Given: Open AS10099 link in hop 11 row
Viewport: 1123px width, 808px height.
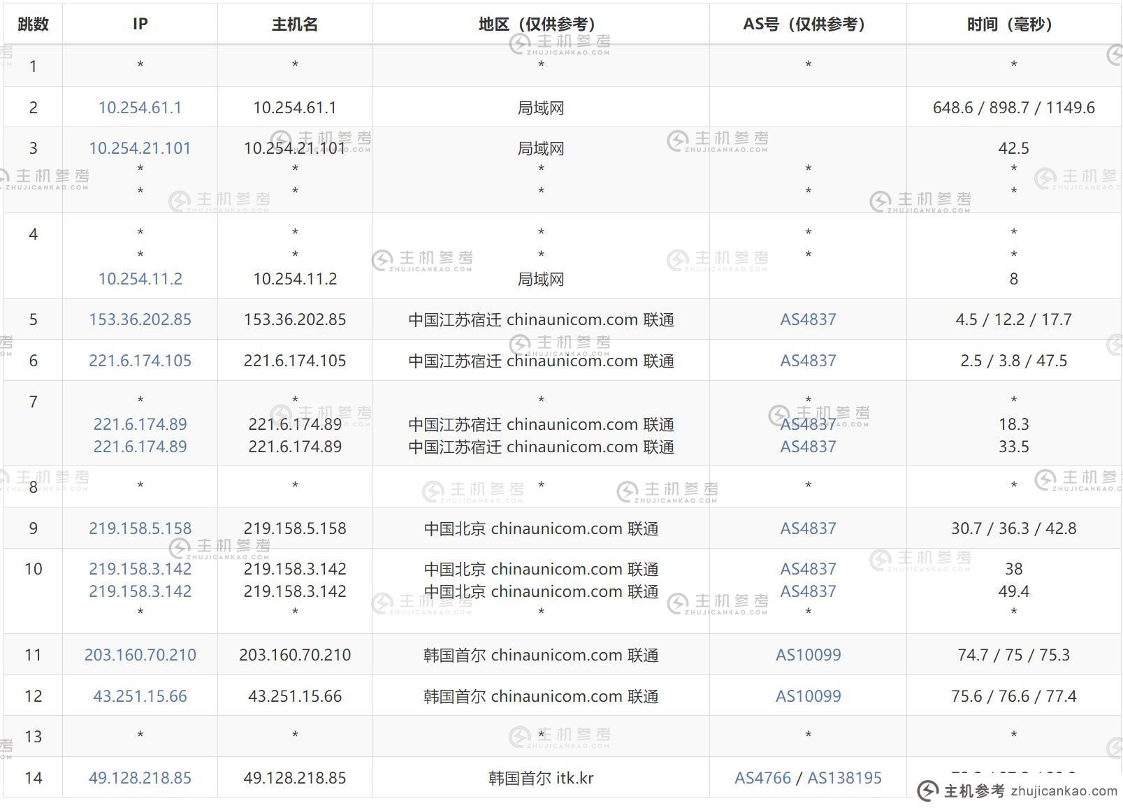Looking at the screenshot, I should point(808,655).
